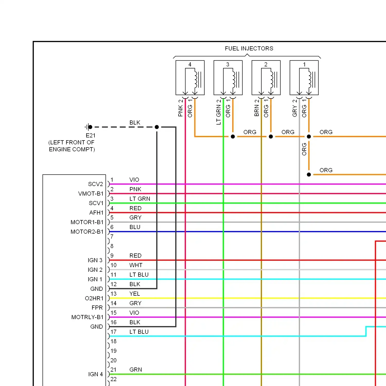Click the ORG 1 label under injector 3
Viewport: 386px width, 386px height.
click(x=228, y=108)
